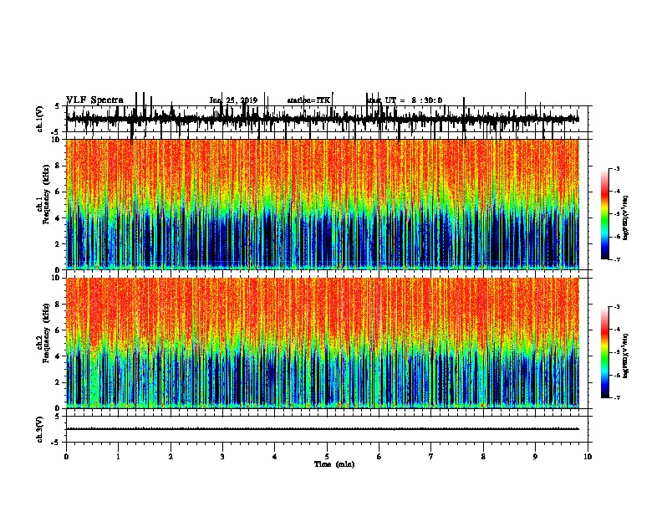Click the "-3" label on ch.1 colorbar
Viewport: 662px width, 512px height.
click(616, 168)
